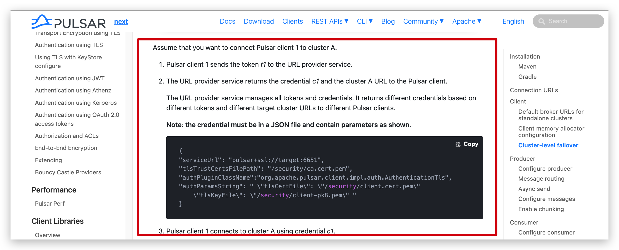This screenshot has height=250, width=619.
Task: Copy the JSON code block
Action: [x=467, y=144]
